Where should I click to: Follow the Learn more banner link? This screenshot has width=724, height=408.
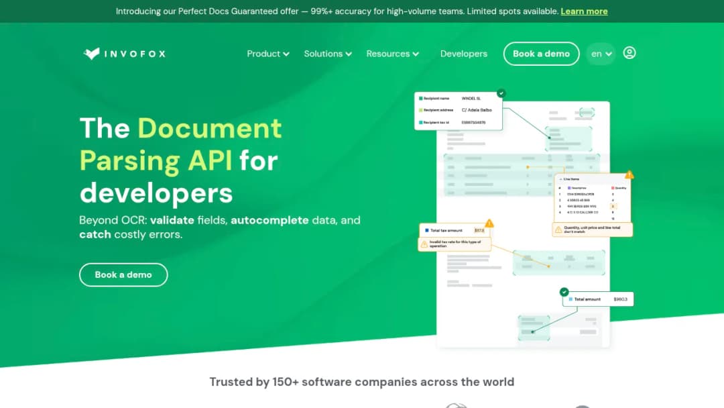(x=584, y=11)
